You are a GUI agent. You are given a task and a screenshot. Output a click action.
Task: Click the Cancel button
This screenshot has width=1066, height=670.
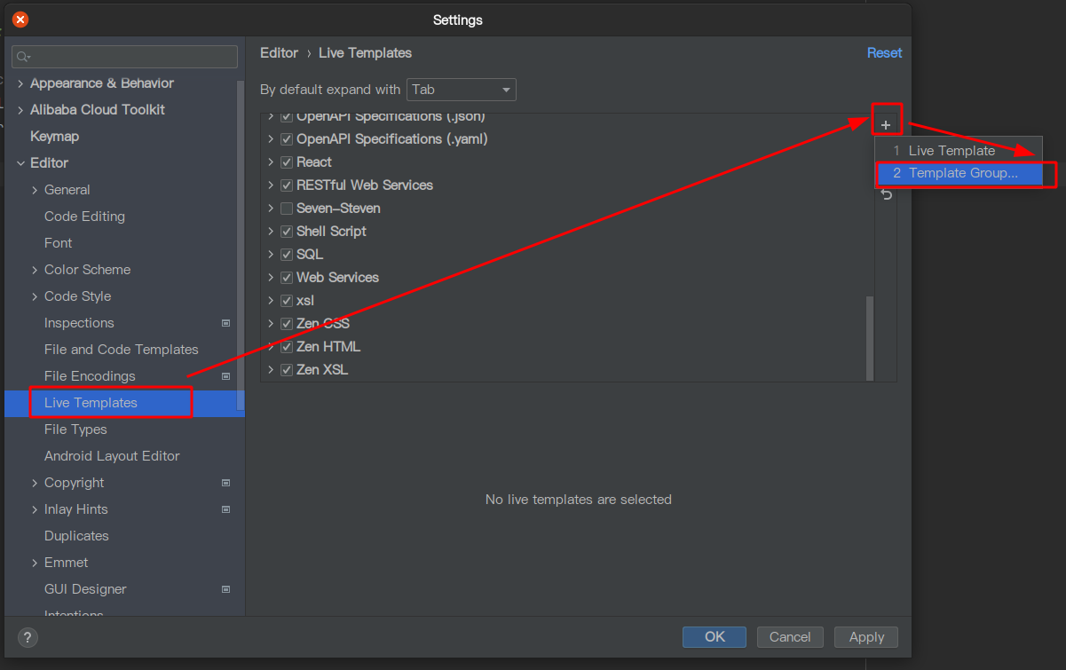pyautogui.click(x=790, y=636)
